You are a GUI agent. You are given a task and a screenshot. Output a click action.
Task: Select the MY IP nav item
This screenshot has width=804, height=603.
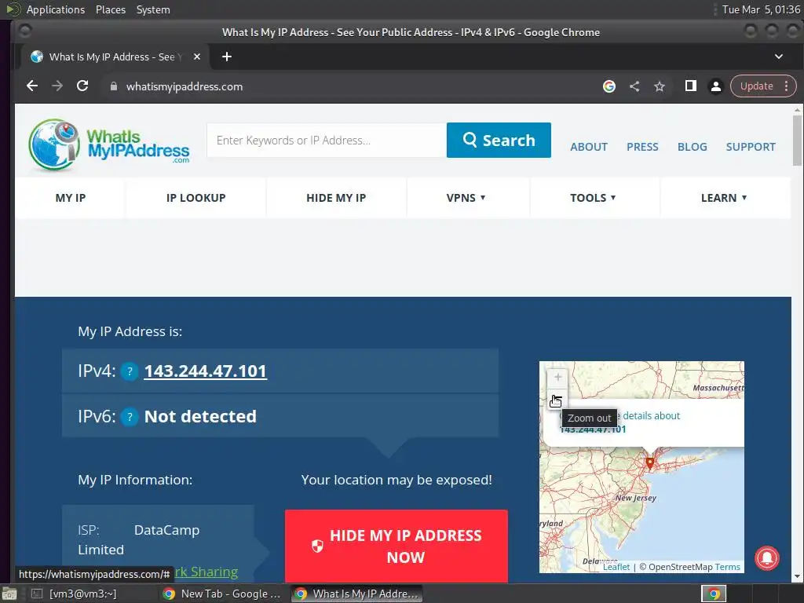(x=70, y=198)
